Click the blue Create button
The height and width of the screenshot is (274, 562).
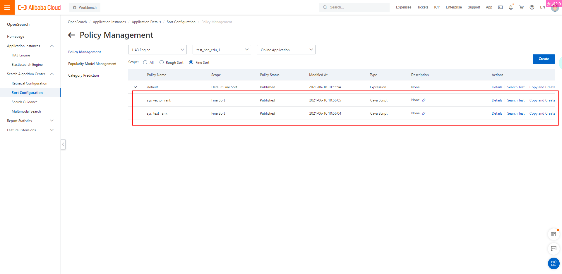point(544,59)
